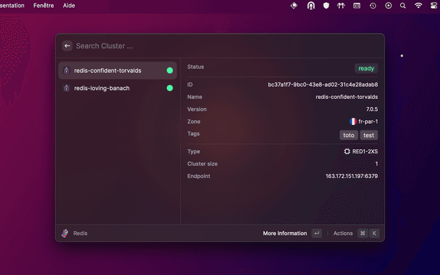Open Spotlight search in menu bar
The width and height of the screenshot is (440, 275).
pos(404,5)
